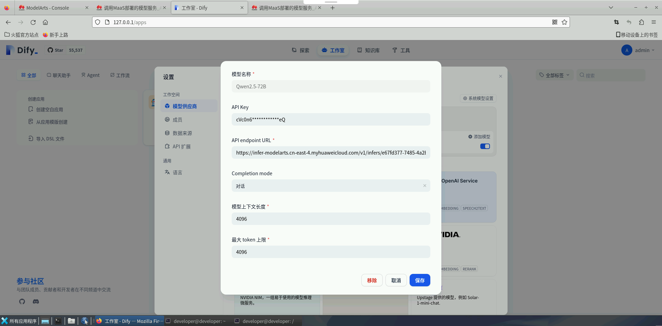The width and height of the screenshot is (662, 326).
Task: Click the Save (保存) button
Action: pyautogui.click(x=420, y=280)
